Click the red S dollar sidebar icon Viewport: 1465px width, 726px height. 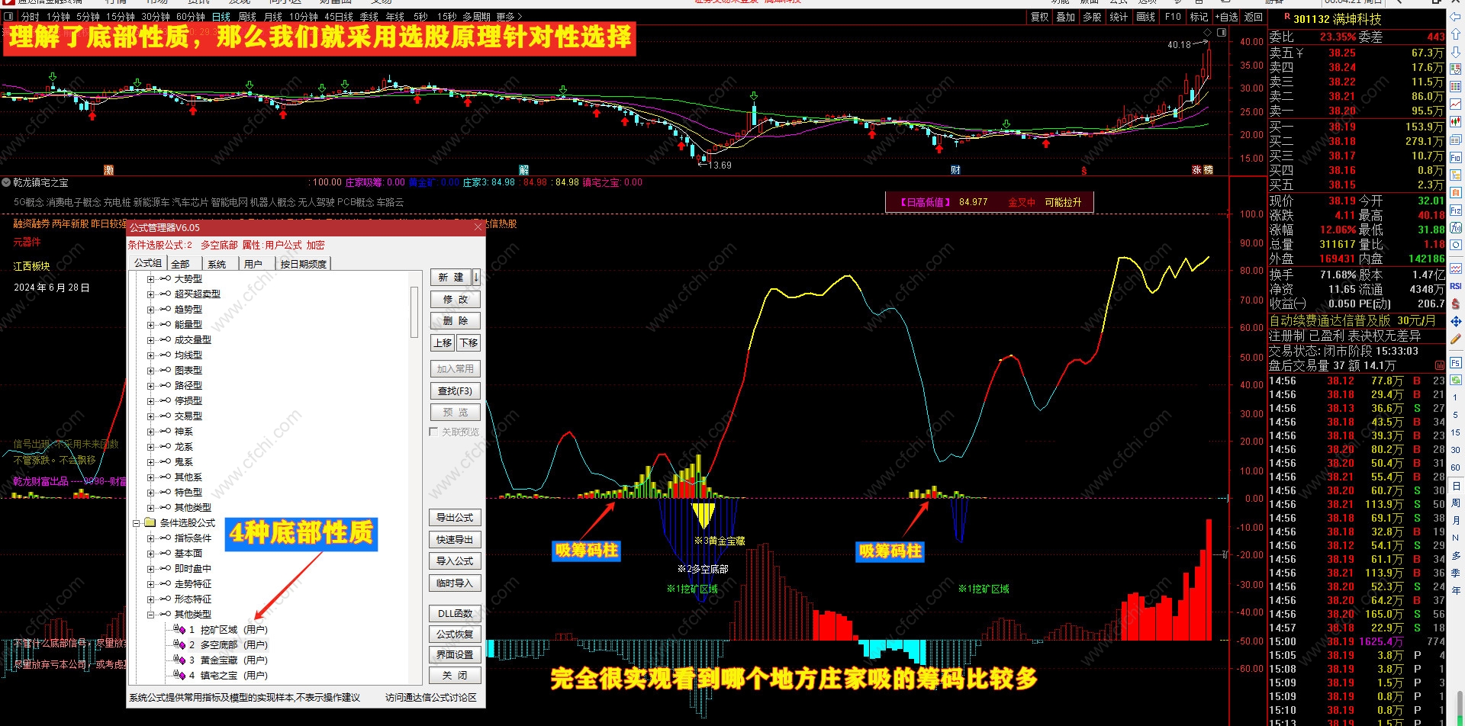coord(1456,304)
